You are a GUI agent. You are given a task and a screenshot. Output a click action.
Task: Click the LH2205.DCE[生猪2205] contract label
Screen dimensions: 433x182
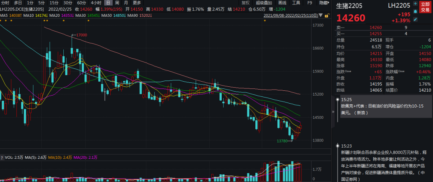click(x=22, y=9)
